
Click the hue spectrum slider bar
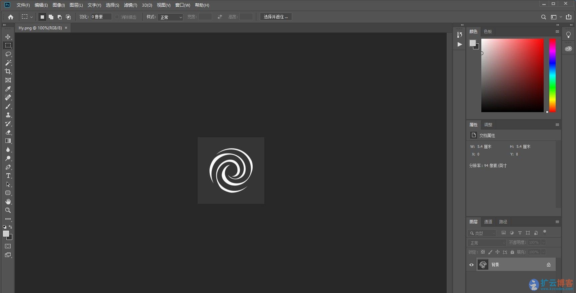pos(552,75)
